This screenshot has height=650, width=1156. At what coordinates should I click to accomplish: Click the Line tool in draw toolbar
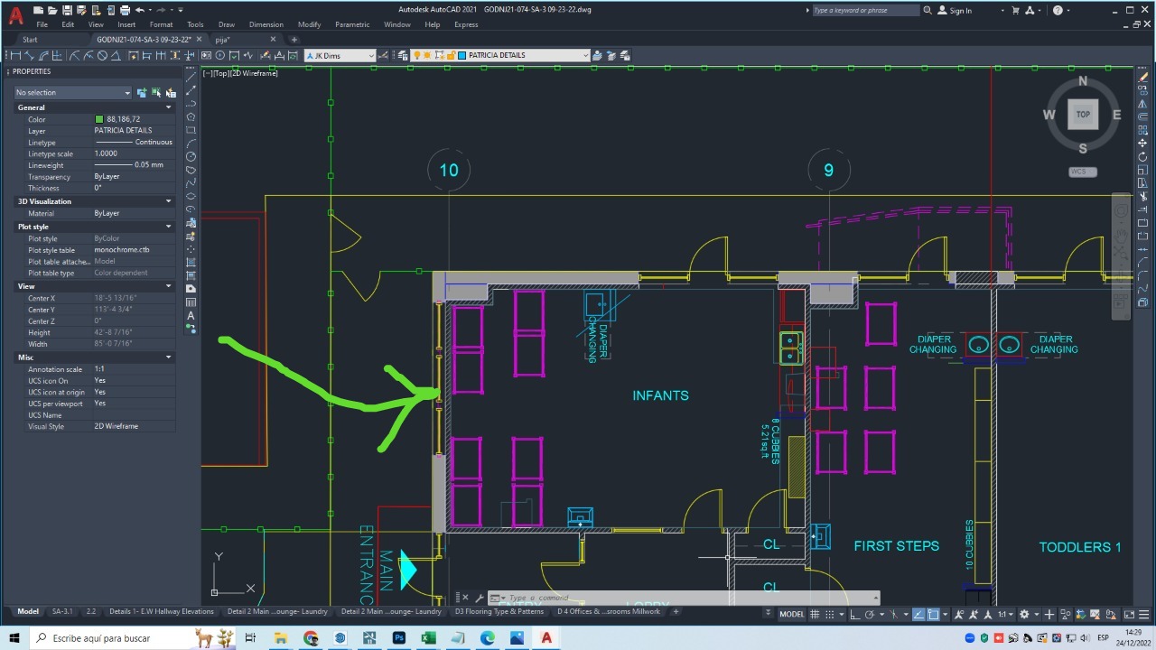[191, 77]
